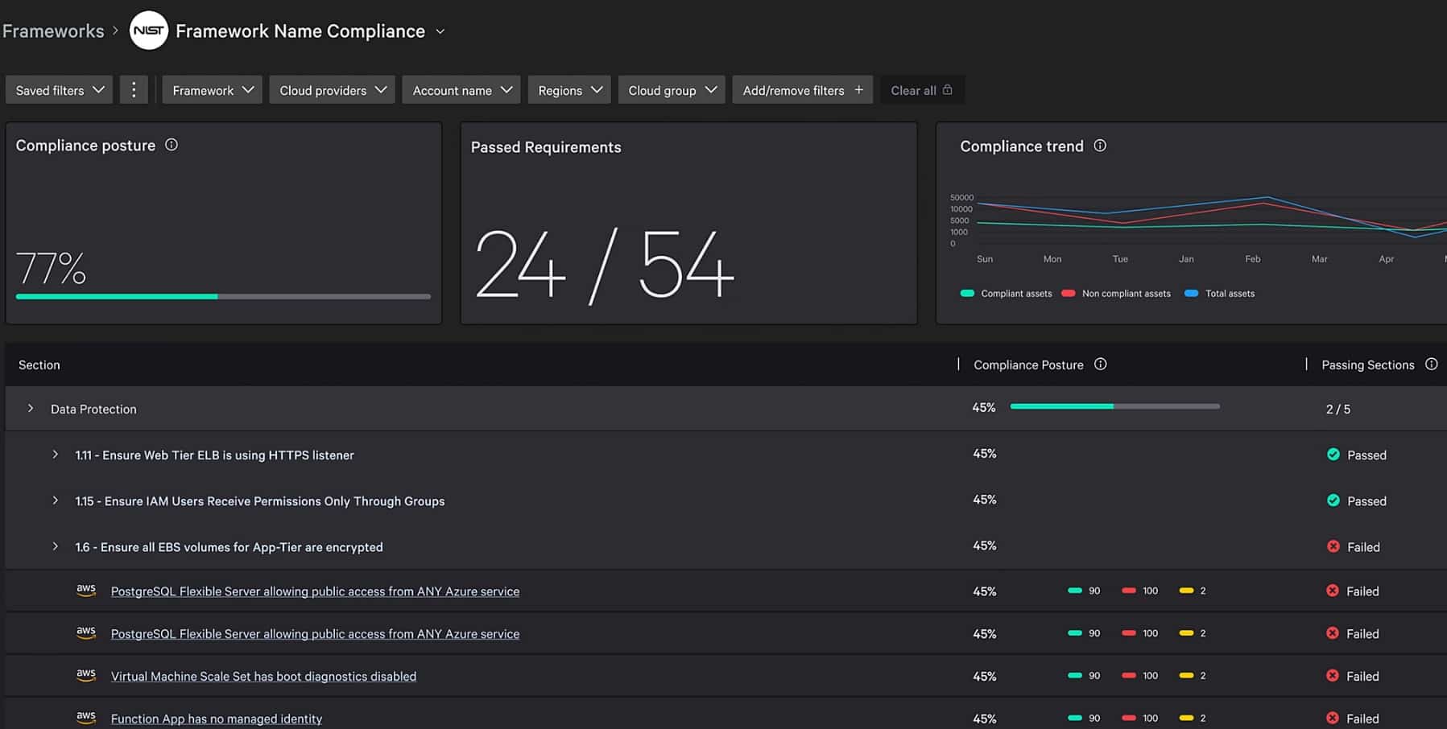The width and height of the screenshot is (1447, 729).
Task: Go back to the Frameworks breadcrumb
Action: [53, 31]
